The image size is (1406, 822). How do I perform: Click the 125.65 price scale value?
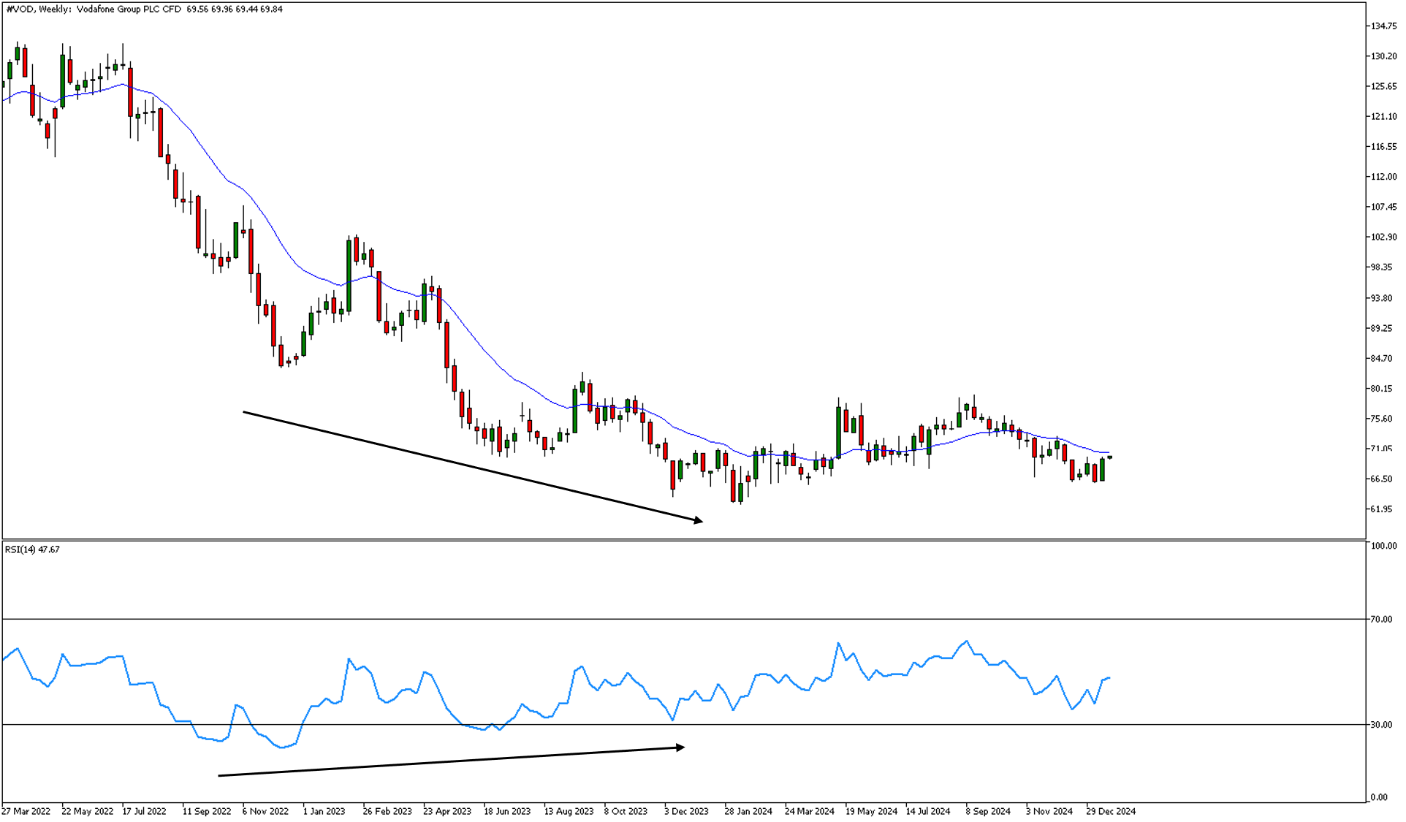(x=1383, y=87)
